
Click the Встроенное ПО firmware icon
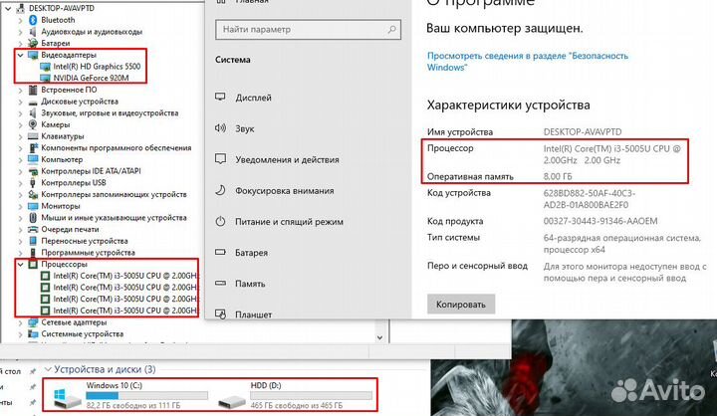pos(33,90)
